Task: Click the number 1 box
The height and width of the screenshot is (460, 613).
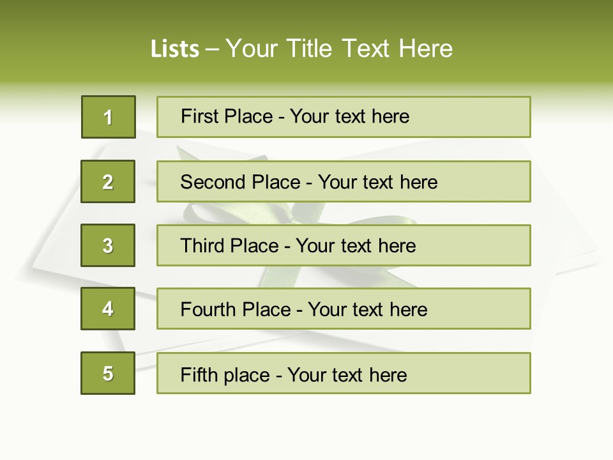Action: [108, 117]
